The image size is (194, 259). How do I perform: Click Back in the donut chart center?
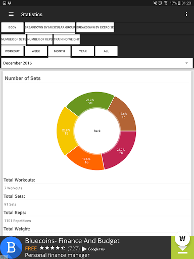click(x=97, y=131)
